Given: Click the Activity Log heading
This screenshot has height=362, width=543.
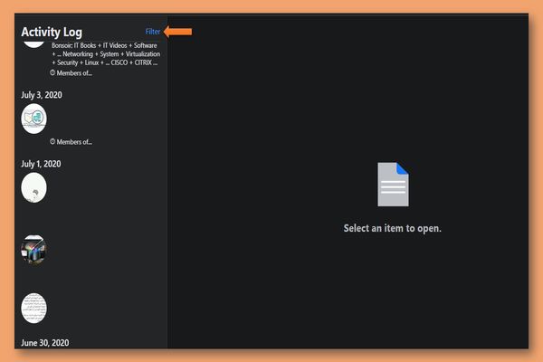Looking at the screenshot, I should point(52,33).
